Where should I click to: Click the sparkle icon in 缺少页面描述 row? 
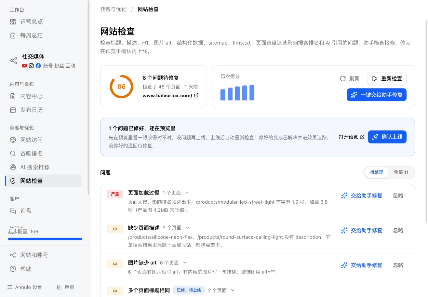click(344, 230)
